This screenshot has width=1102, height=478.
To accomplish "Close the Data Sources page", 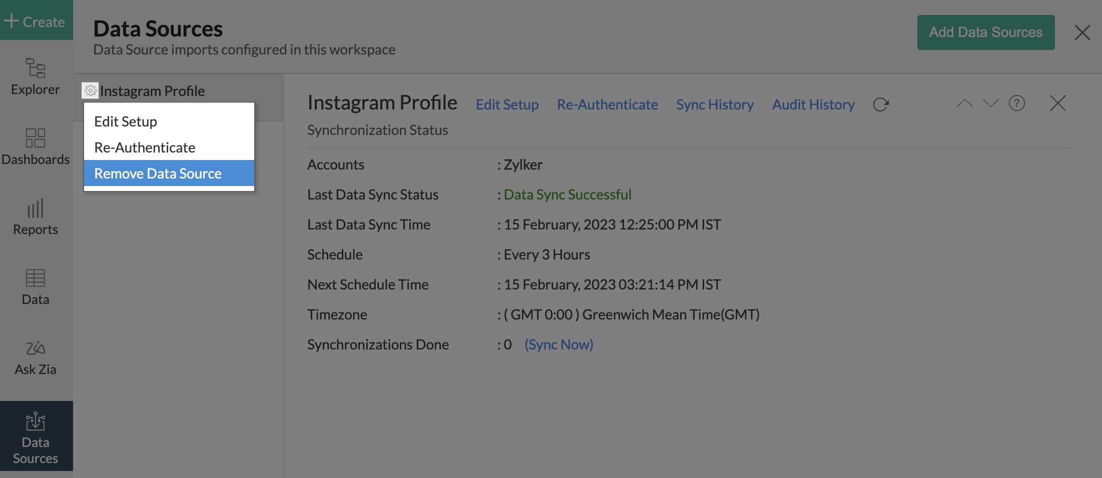I will tap(1082, 32).
